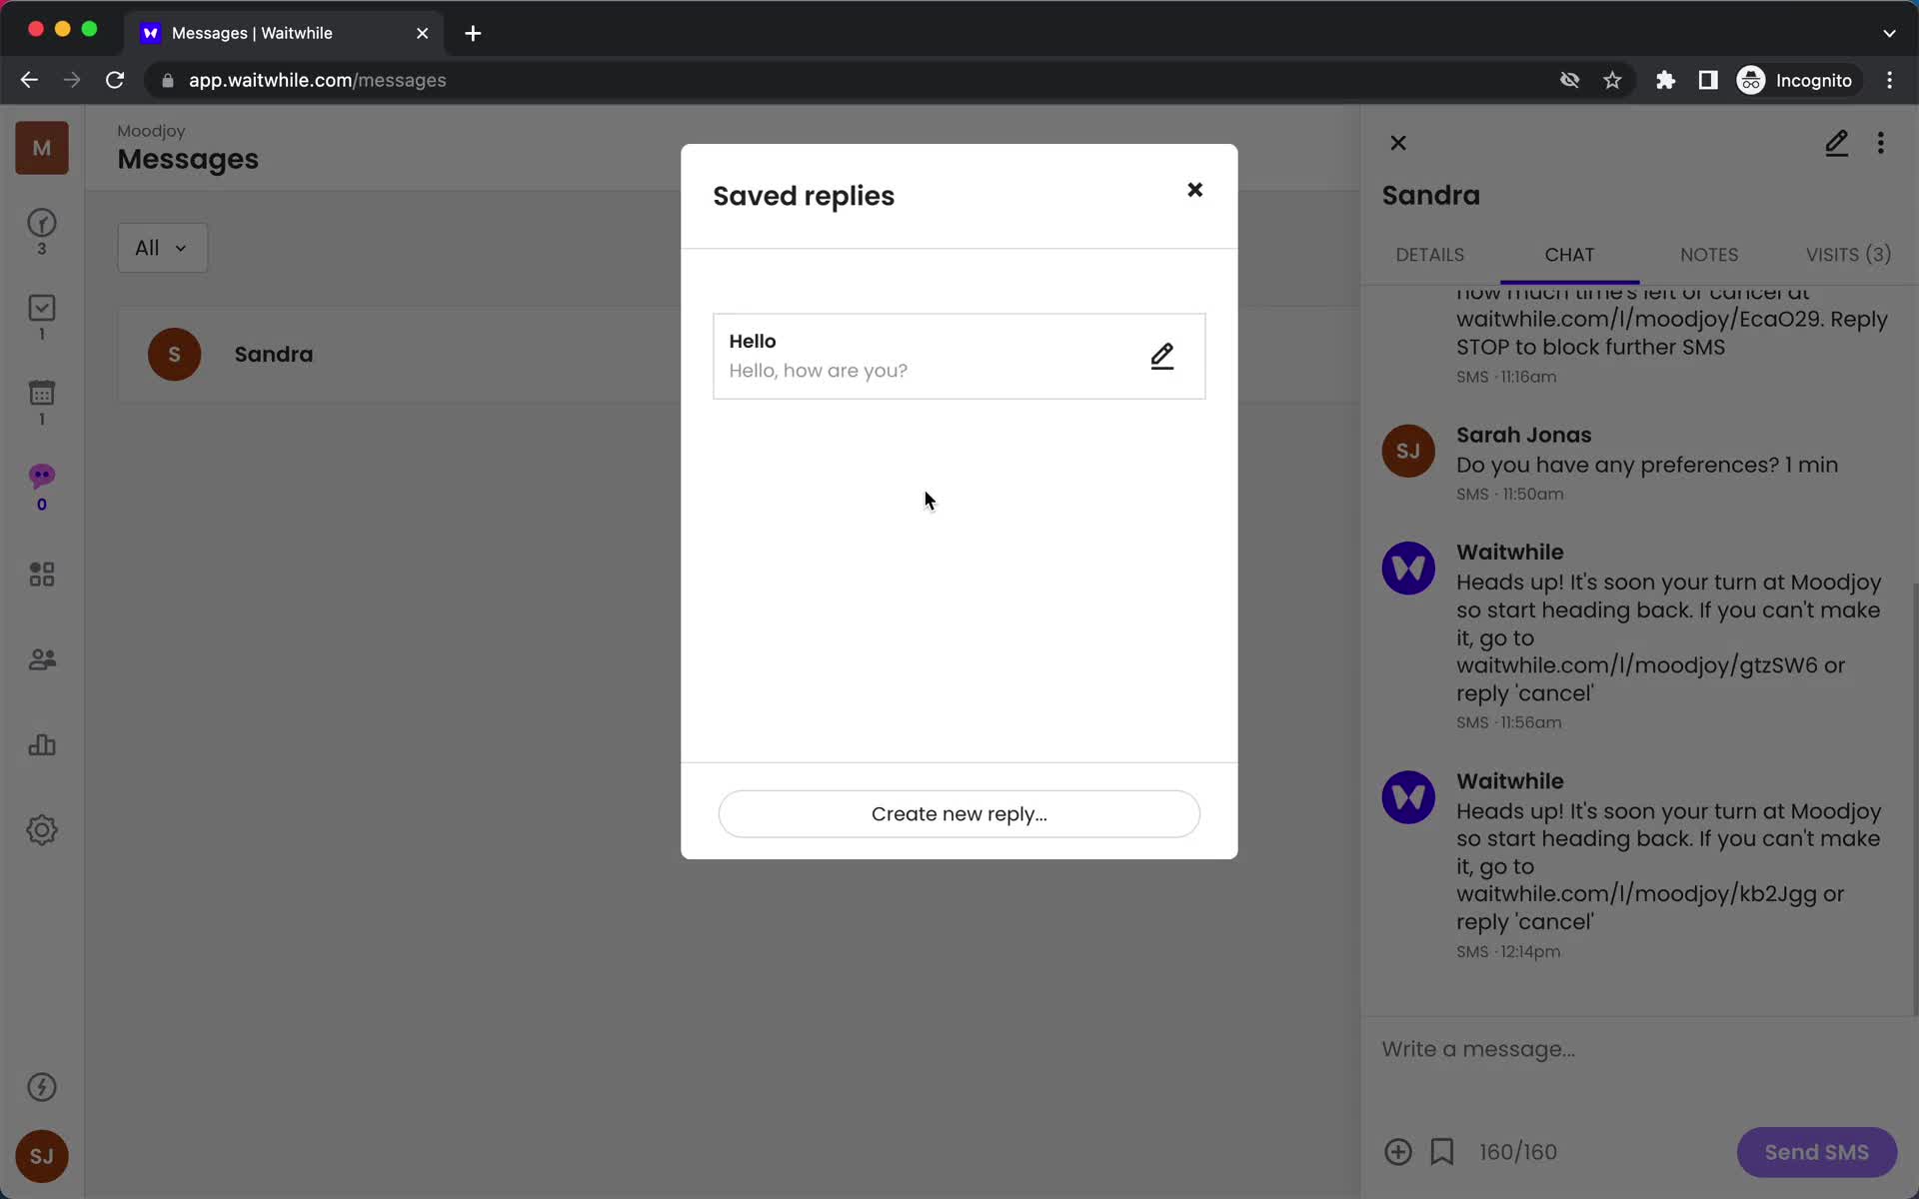This screenshot has width=1919, height=1199.
Task: Open the bookmark/saved replies icon
Action: [x=1441, y=1151]
